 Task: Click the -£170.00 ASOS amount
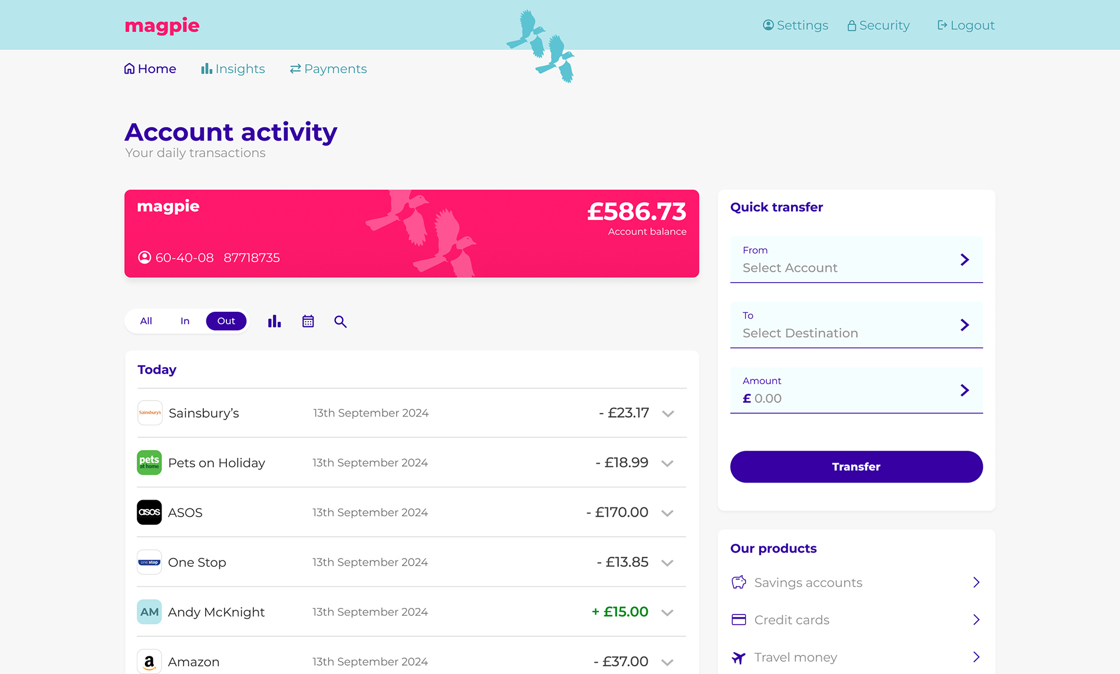pos(617,513)
